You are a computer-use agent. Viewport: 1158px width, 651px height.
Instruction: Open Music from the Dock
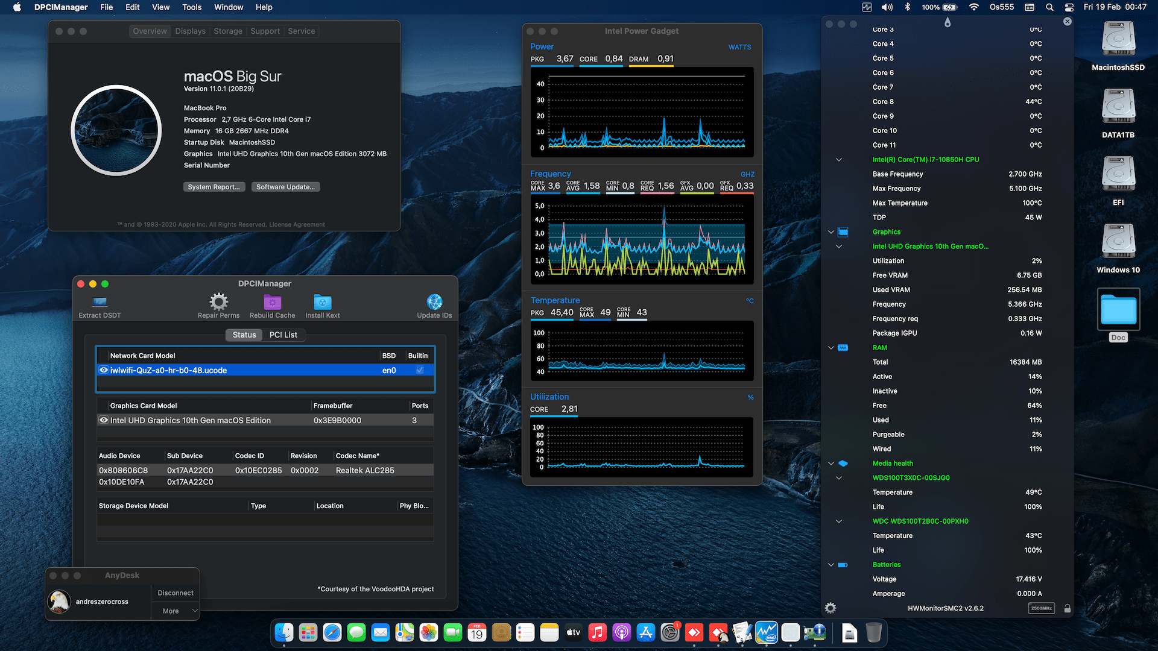tap(598, 632)
